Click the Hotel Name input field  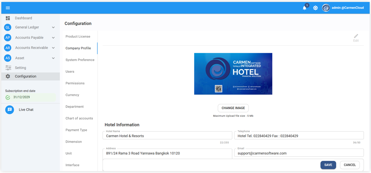point(167,136)
